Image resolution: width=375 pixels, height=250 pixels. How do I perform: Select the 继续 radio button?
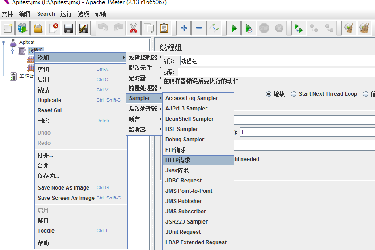point(269,94)
